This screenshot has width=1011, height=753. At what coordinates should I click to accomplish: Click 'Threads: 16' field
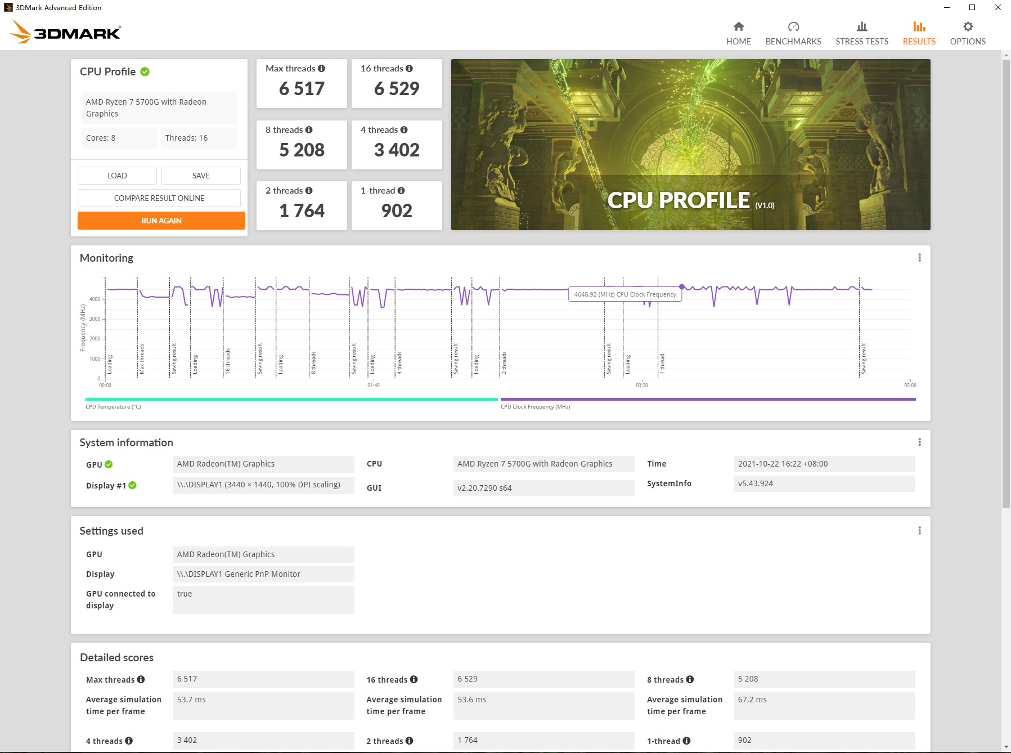coord(199,138)
